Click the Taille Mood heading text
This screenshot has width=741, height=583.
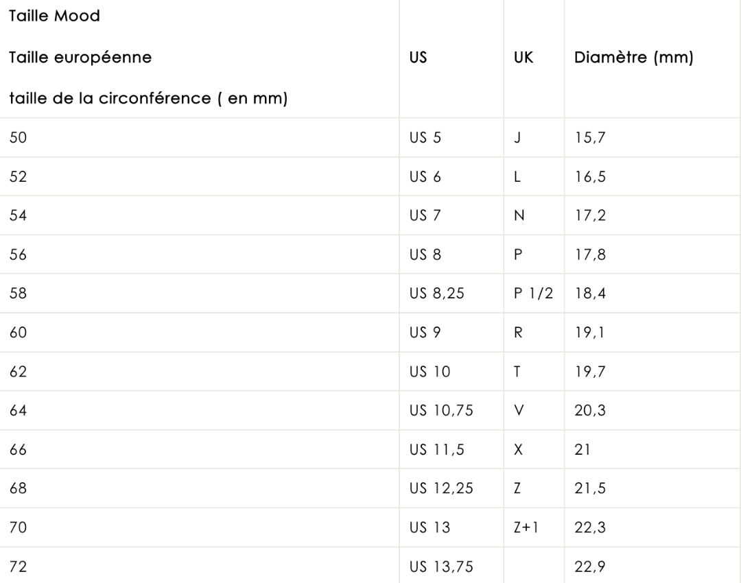coord(54,16)
